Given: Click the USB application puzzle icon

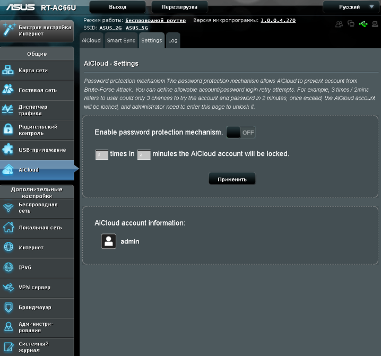Looking at the screenshot, I should [8, 149].
